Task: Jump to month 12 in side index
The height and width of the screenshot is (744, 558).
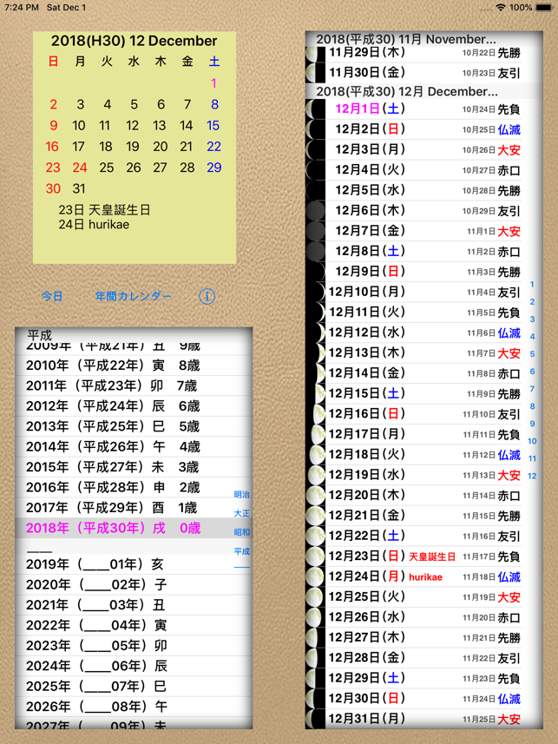Action: pyautogui.click(x=532, y=476)
